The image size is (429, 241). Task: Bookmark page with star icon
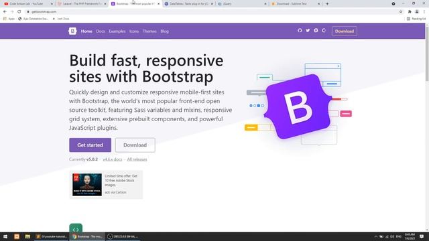(x=401, y=12)
